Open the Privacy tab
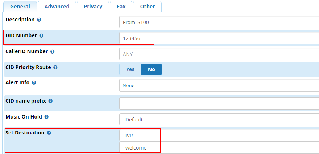Screen dimensions: 319x154 tap(93, 7)
